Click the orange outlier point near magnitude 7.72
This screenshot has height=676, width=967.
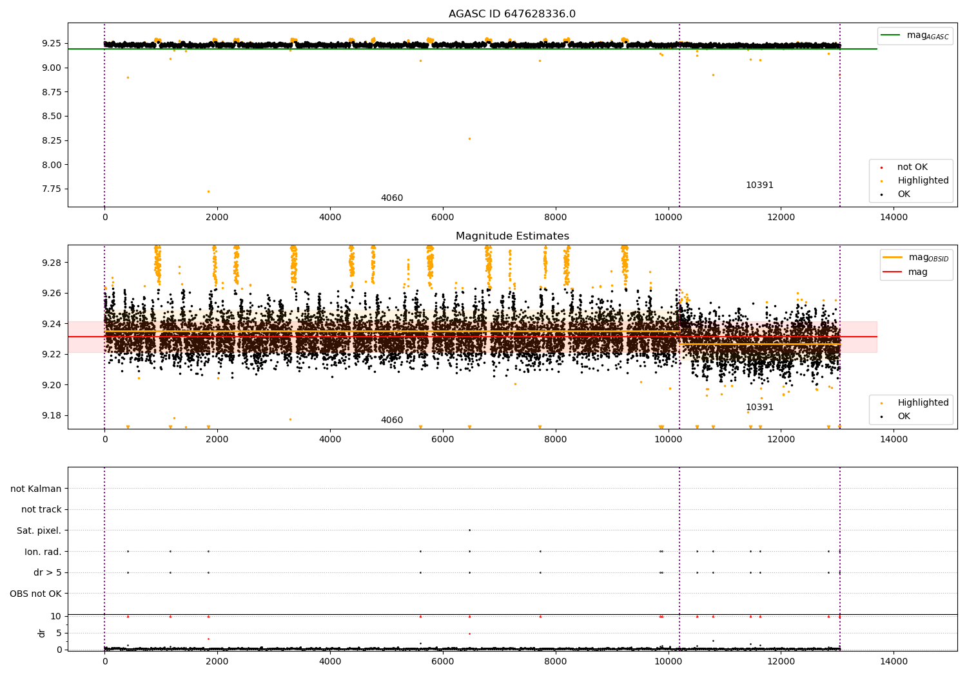(x=208, y=191)
